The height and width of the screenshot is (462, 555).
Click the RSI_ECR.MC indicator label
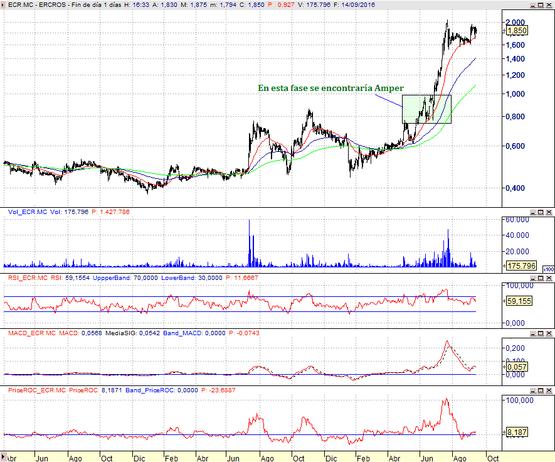coord(28,277)
